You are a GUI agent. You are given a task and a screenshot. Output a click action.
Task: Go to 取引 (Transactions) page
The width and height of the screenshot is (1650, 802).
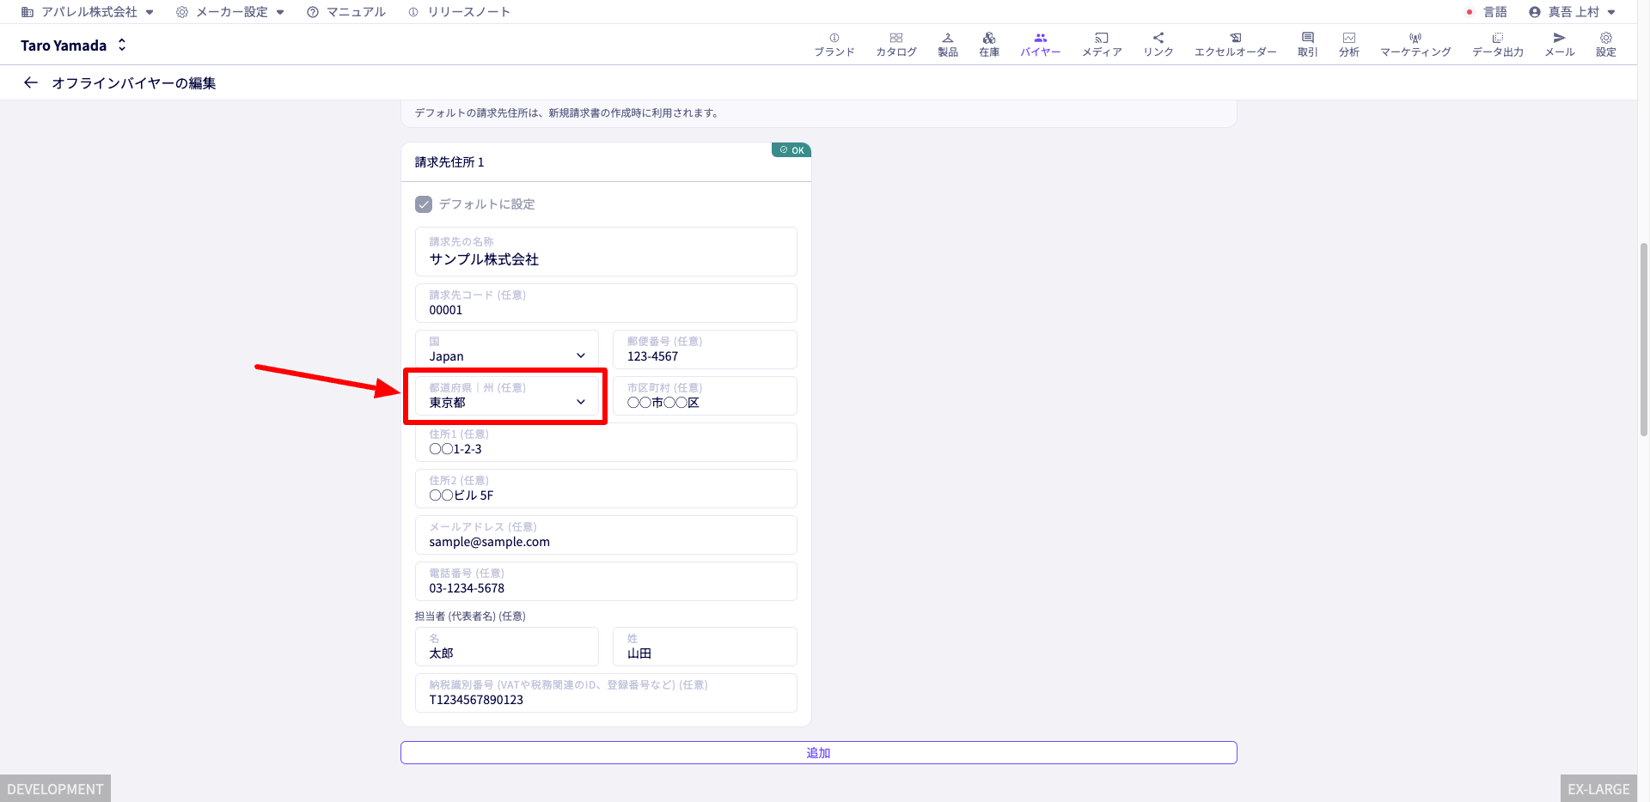(x=1307, y=45)
